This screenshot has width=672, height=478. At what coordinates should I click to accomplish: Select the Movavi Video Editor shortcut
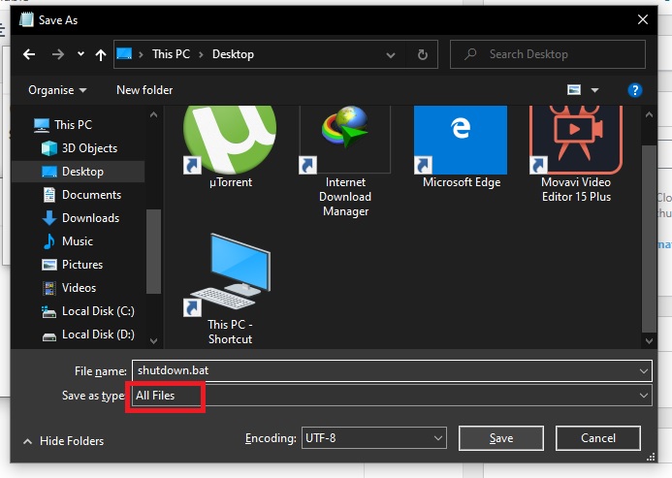click(576, 143)
